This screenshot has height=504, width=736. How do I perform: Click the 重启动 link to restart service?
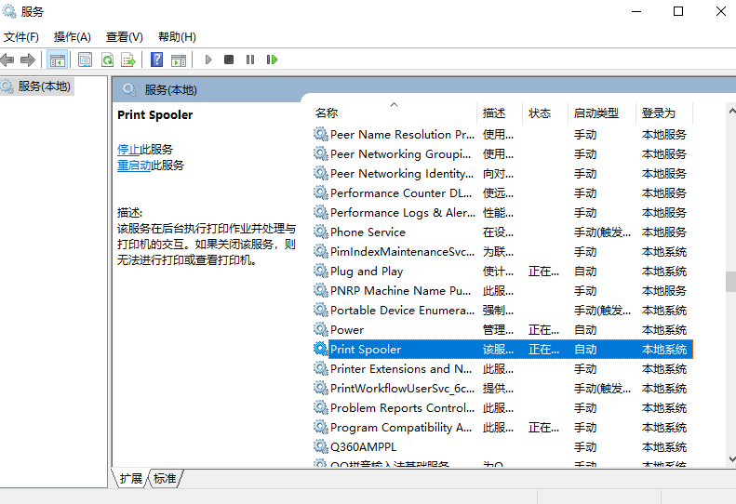pyautogui.click(x=134, y=166)
